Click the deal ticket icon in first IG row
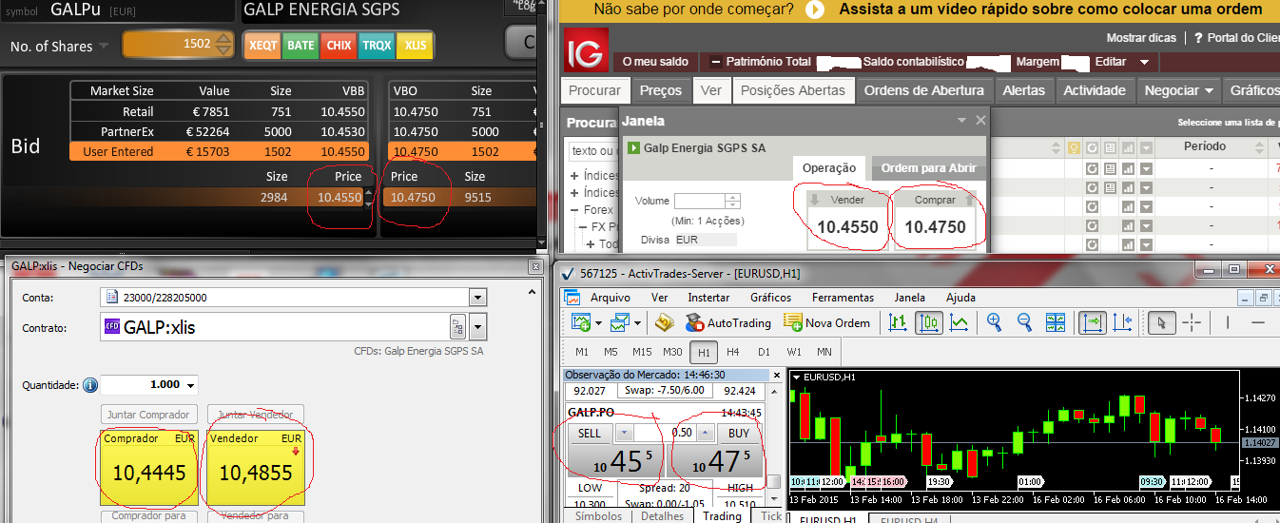The image size is (1280, 523). click(x=1111, y=168)
